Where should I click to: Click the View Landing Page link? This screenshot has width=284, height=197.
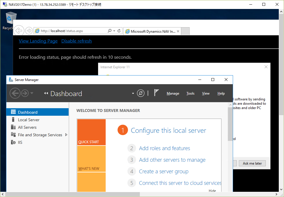click(x=38, y=41)
